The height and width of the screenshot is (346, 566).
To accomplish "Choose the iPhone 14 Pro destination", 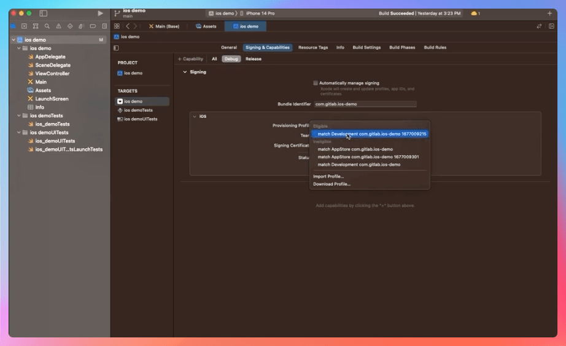I will click(257, 14).
